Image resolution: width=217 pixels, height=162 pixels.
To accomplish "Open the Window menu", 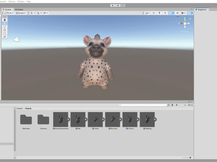I will pos(21,1).
